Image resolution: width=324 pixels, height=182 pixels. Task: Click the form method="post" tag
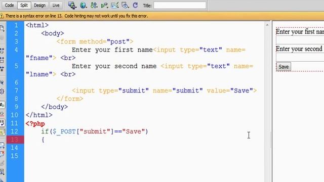pyautogui.click(x=95, y=41)
